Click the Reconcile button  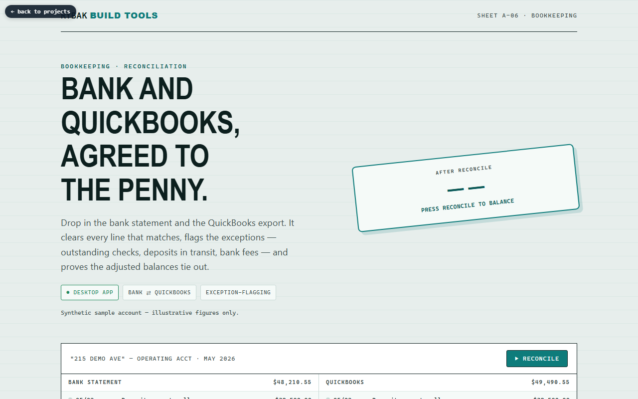[x=537, y=359]
